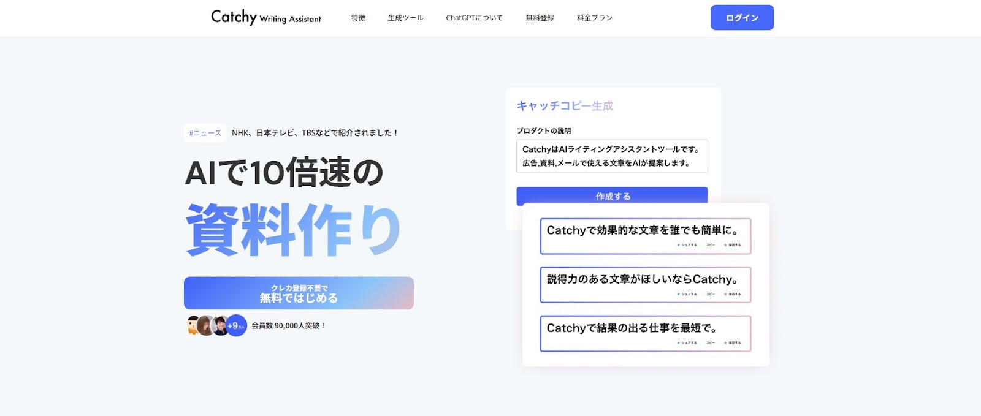981x416 pixels.
Task: Open the 特徴 menu item
Action: [358, 18]
